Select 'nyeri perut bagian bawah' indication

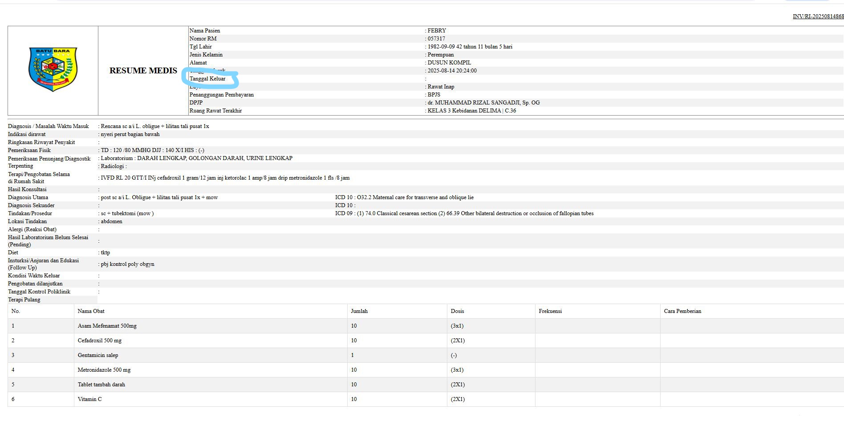click(130, 134)
